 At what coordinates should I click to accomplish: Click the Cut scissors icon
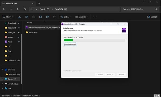point(20,17)
